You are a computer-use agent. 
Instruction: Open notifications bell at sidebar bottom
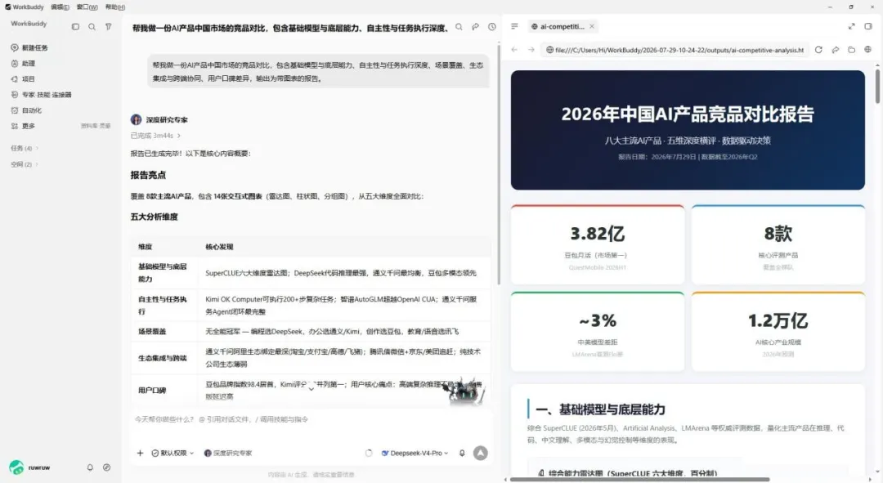(x=90, y=467)
